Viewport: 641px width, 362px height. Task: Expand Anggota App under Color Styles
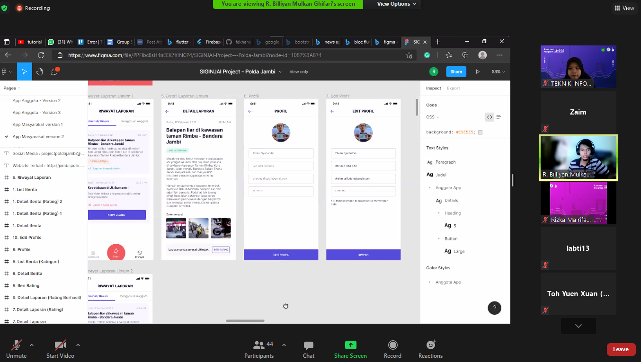point(429,283)
